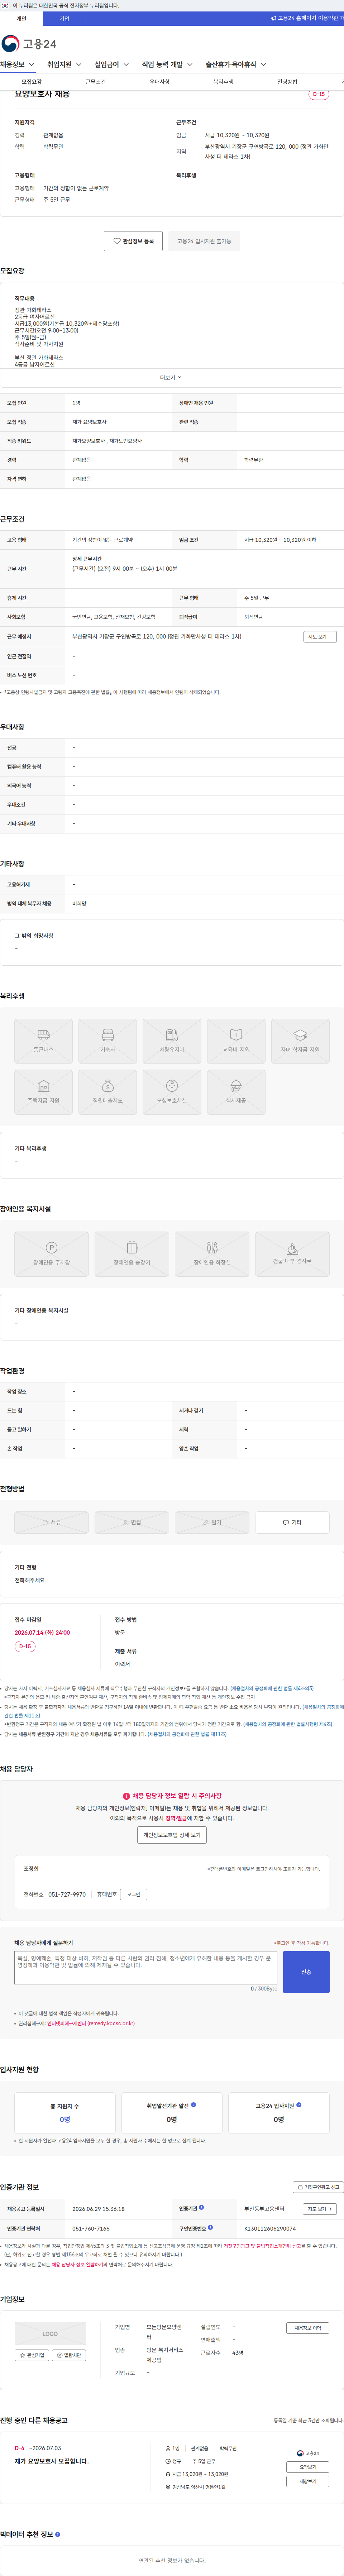Open the 취업지원 dropdown menu
Screen dimensions: 344x2576
(64, 65)
